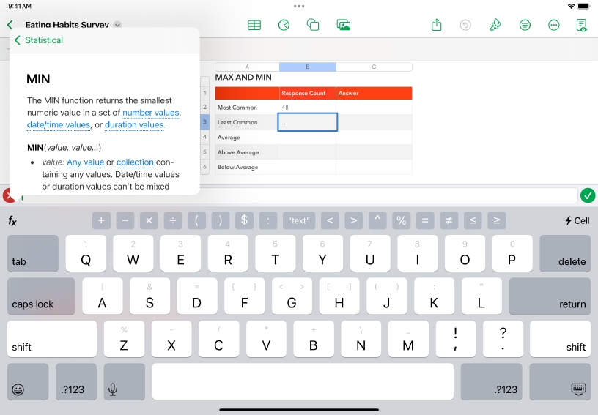Screen dimensions: 598x415
Task: Open the format paintbrush panel
Action: pyautogui.click(x=495, y=25)
